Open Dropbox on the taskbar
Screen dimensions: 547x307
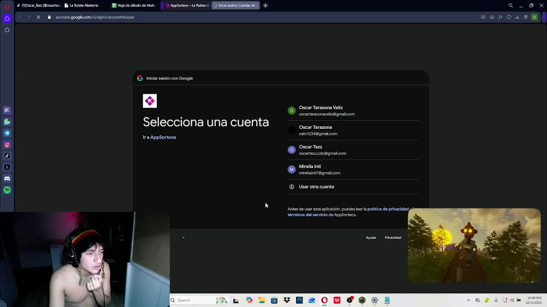coord(287,300)
